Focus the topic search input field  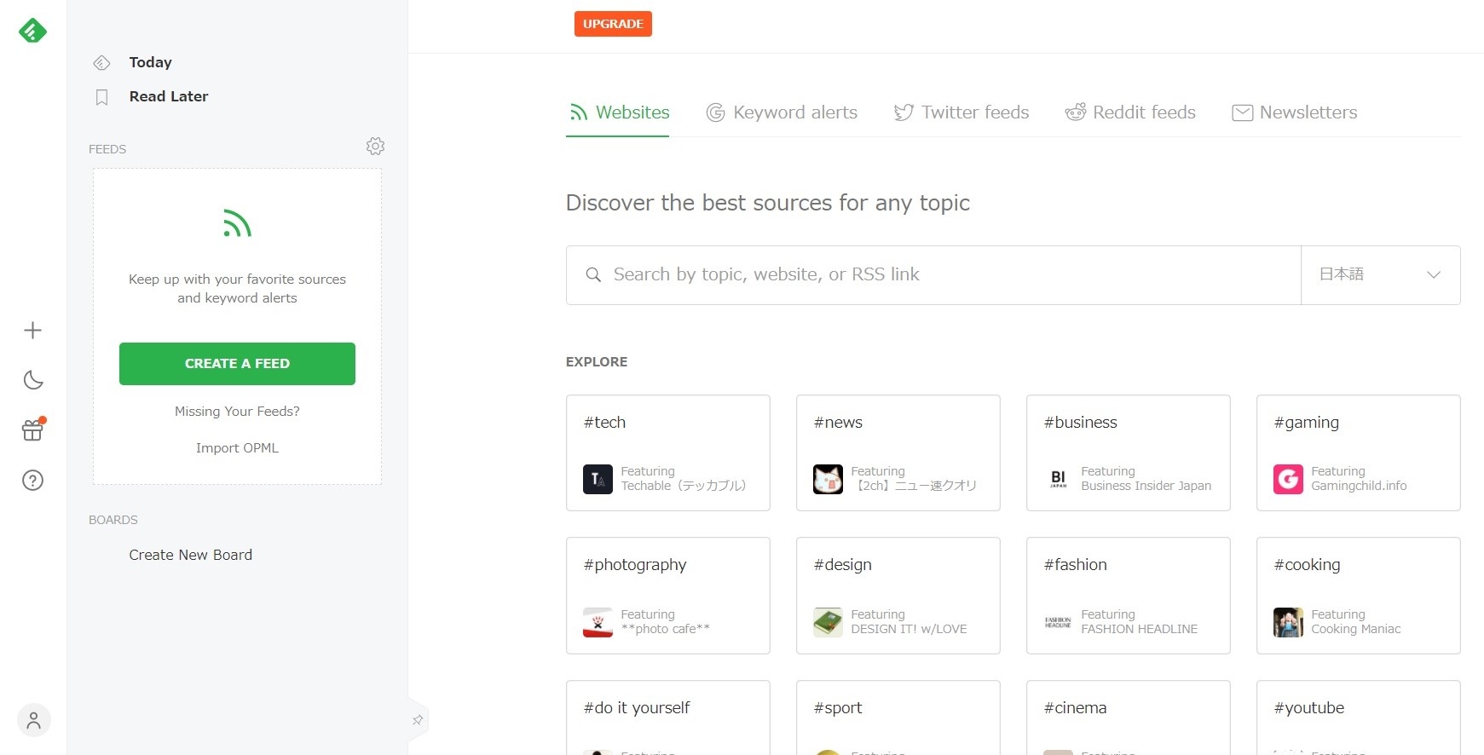click(x=938, y=274)
